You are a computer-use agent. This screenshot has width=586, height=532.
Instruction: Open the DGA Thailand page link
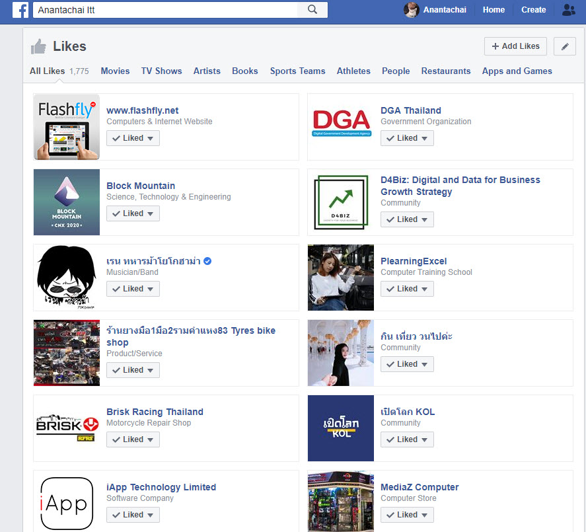pyautogui.click(x=411, y=110)
